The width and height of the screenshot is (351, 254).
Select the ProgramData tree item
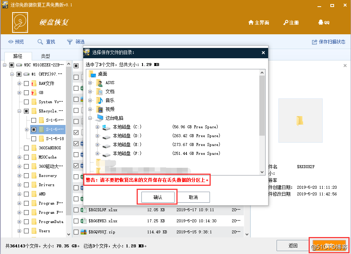tap(51, 222)
